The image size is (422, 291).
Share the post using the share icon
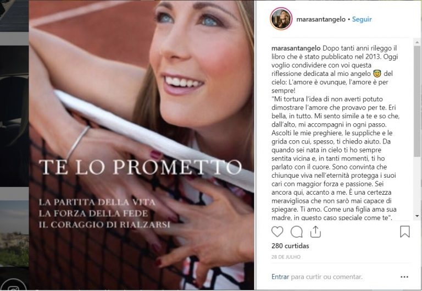315,232
